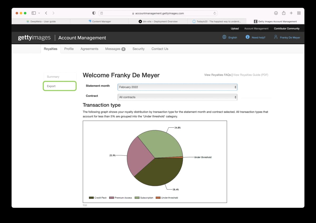Select Summary in left sidebar
This screenshot has height=223, width=316.
[60, 77]
